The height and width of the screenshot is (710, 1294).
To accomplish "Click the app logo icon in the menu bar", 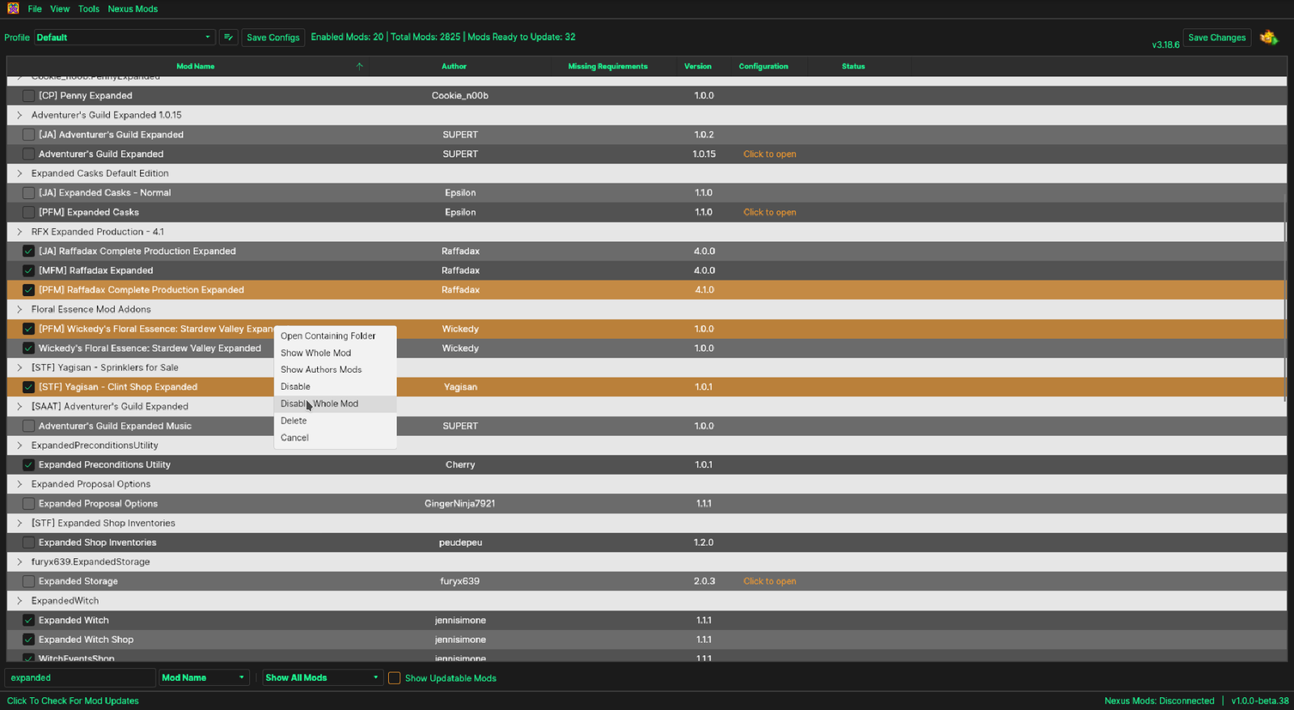I will click(13, 8).
